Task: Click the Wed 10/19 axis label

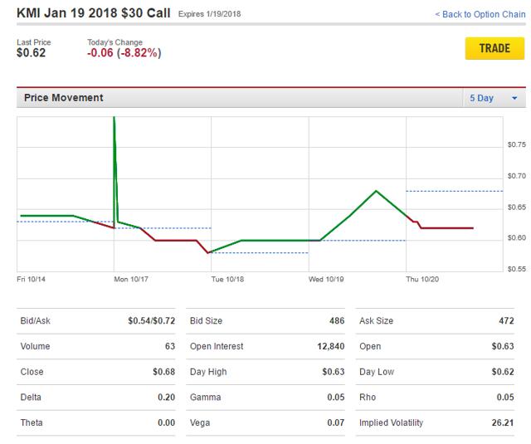Action: click(326, 279)
